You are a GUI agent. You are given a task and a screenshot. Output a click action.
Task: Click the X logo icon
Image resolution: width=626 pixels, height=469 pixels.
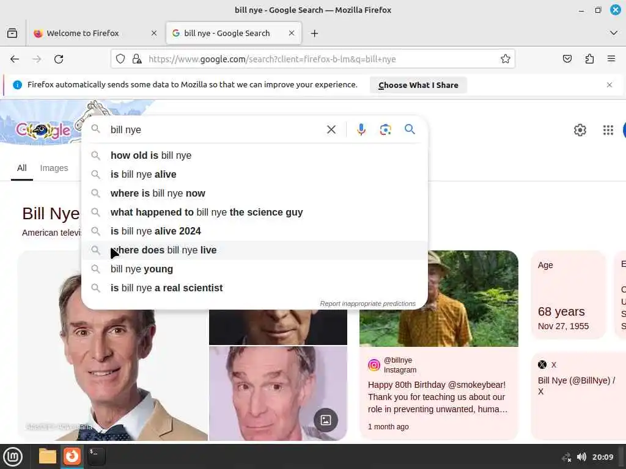(x=542, y=365)
